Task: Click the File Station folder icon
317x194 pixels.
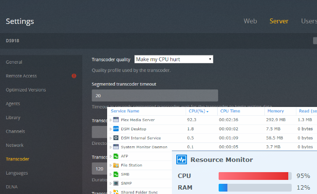Action: click(x=116, y=165)
